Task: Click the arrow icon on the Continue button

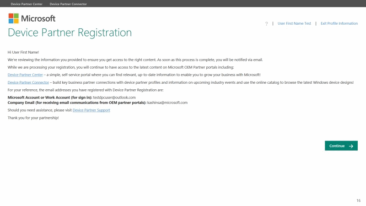Action: (x=351, y=146)
